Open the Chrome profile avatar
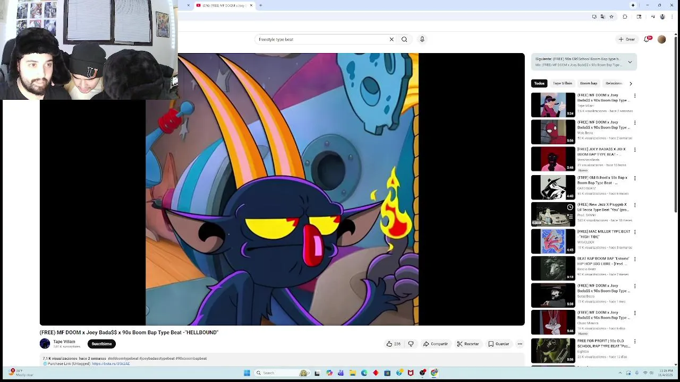 pos(662,16)
